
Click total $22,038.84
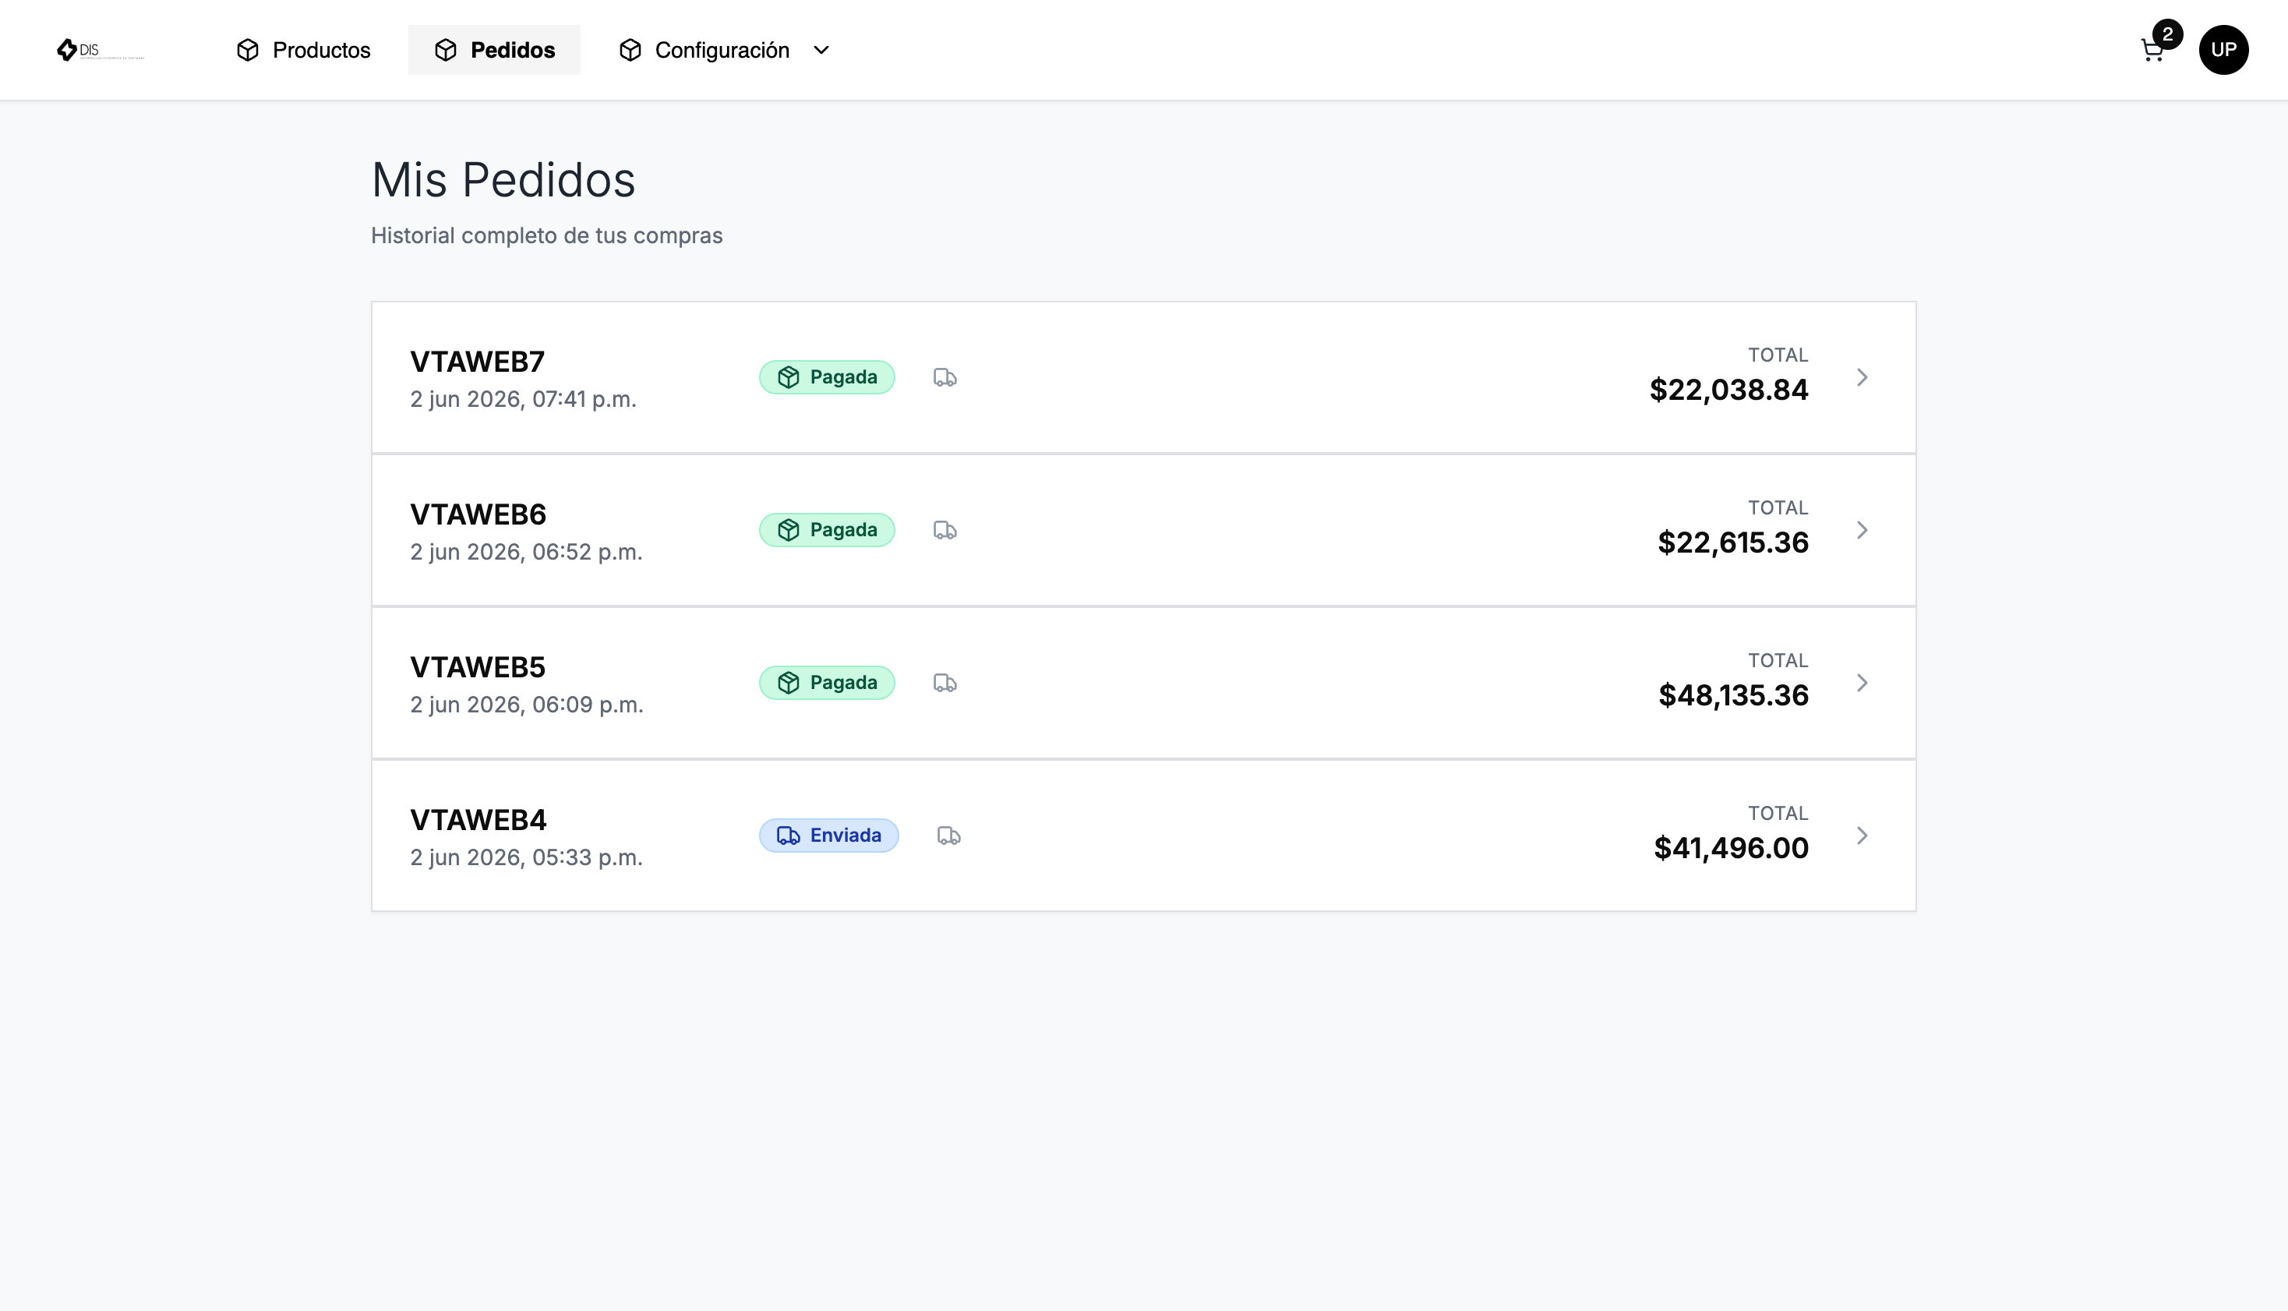[1728, 390]
